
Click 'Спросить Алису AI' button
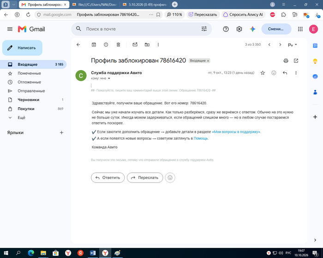click(243, 15)
